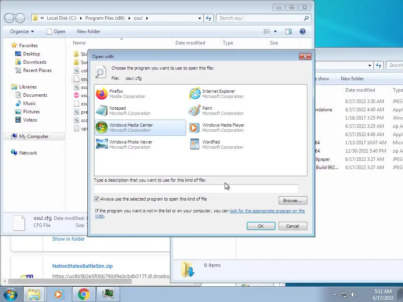Sort by Size column in osu! window
Screen dimensions: 403x302
pos(274,42)
